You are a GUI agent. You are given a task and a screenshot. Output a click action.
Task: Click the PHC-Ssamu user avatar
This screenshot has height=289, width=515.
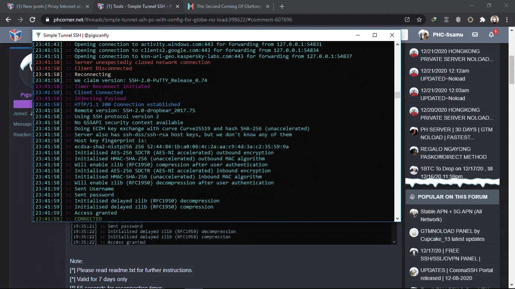pos(423,35)
